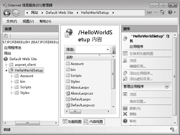Click 添加虚拟目录... action link
The width and height of the screenshot is (180, 135).
[141, 79]
